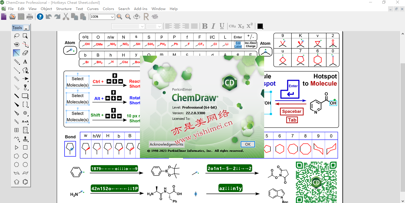Toggle Italic text formatting
The height and width of the screenshot is (203, 405).
coord(213,26)
